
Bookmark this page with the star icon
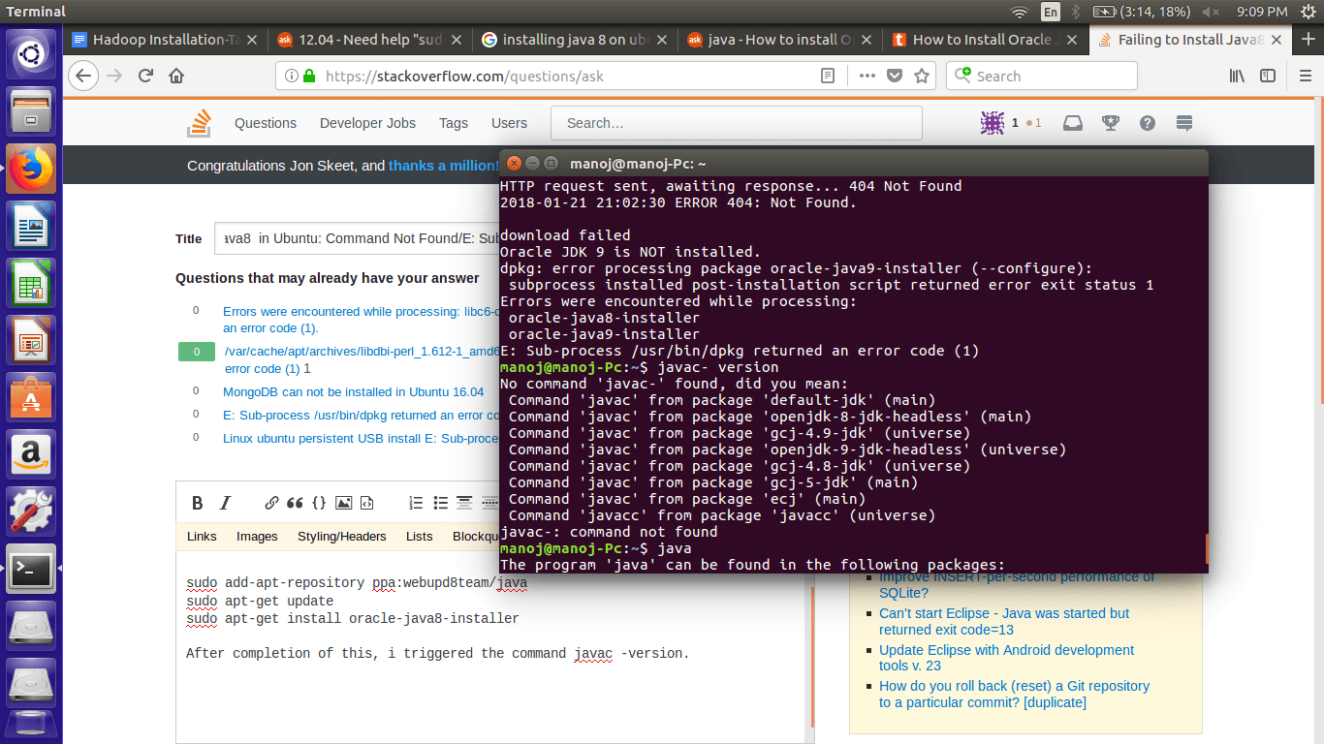(x=922, y=76)
